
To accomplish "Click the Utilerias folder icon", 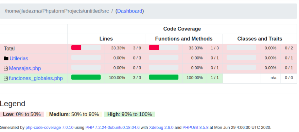I will coord(6,58).
